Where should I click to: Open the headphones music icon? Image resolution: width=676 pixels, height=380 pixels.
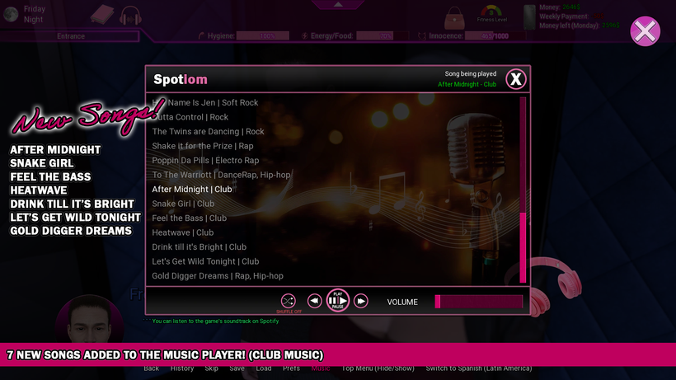click(129, 16)
